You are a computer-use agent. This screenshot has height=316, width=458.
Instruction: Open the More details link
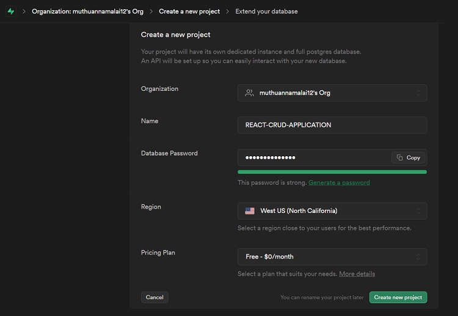[357, 274]
